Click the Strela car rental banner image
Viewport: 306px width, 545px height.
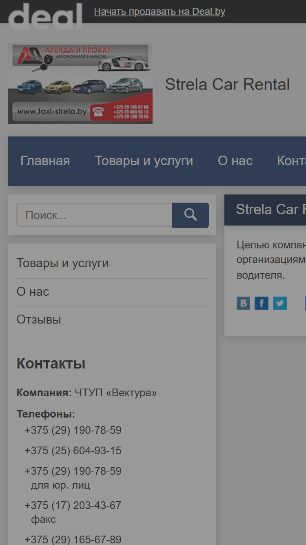click(80, 84)
